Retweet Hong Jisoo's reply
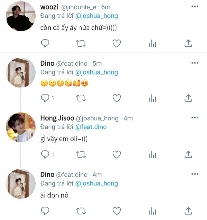This screenshot has width=207, height=220. pyautogui.click(x=81, y=154)
